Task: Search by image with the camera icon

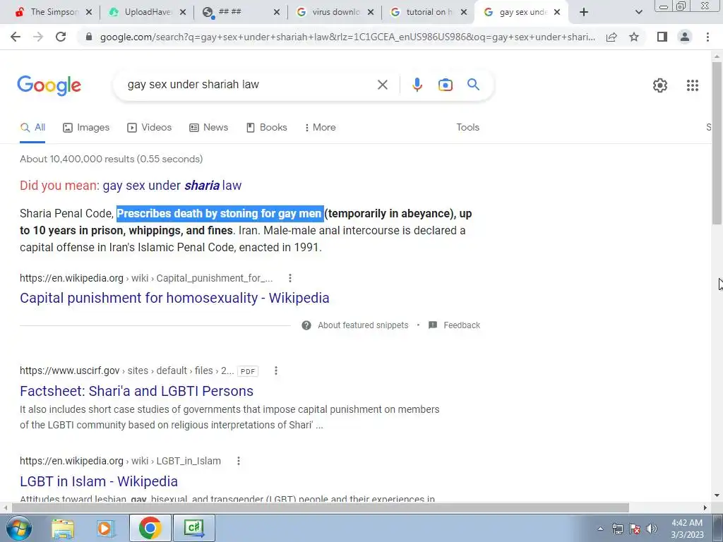Action: [x=445, y=85]
